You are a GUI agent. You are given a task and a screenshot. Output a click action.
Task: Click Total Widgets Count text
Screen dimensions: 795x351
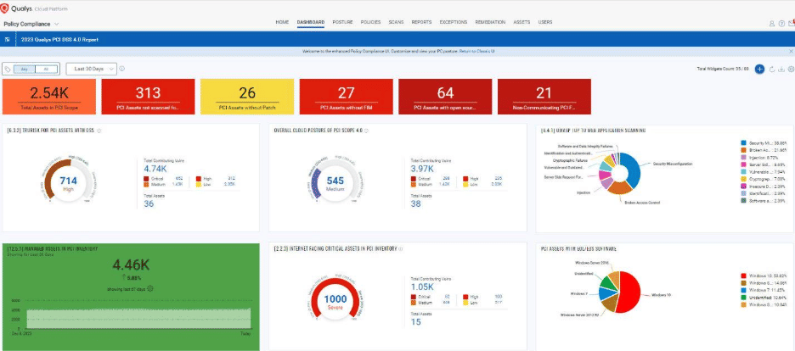coord(724,69)
